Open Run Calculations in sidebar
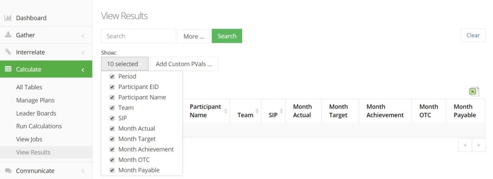 pyautogui.click(x=39, y=126)
